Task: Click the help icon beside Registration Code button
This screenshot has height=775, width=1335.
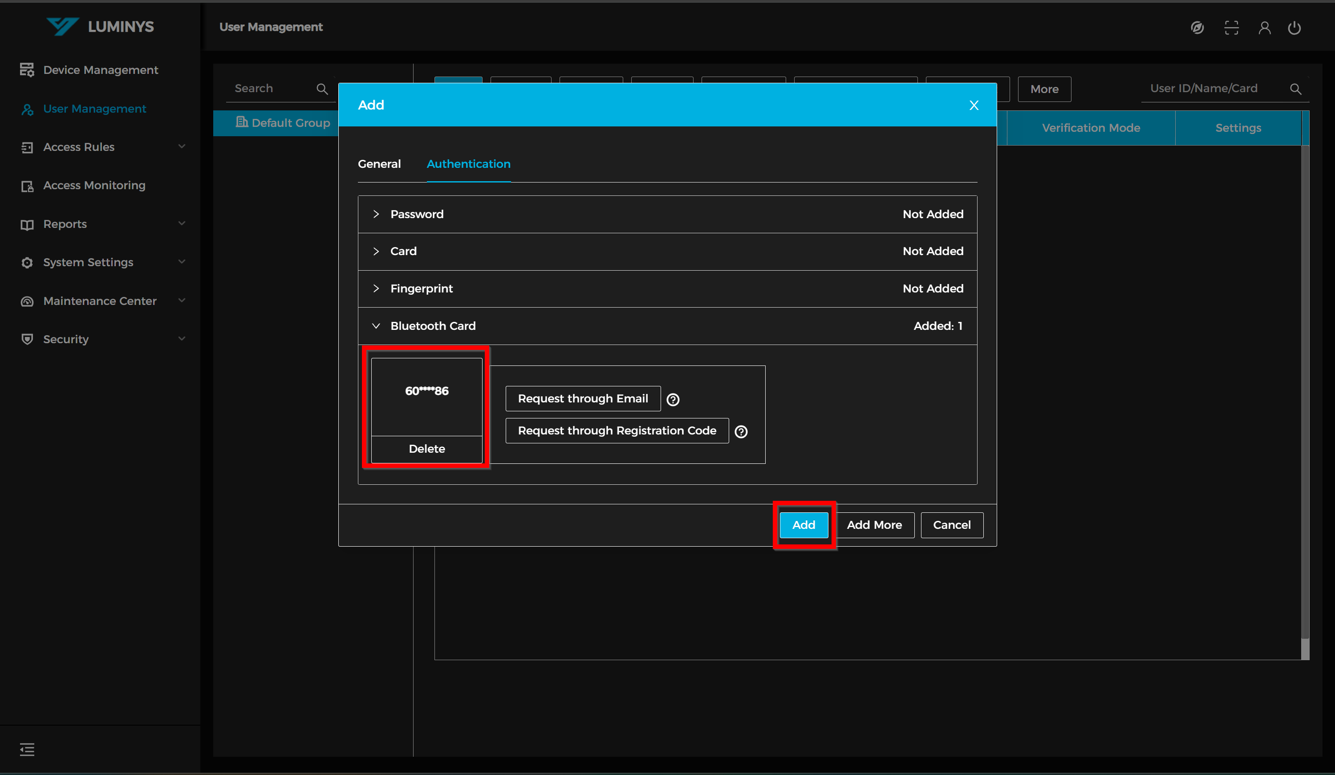Action: (x=741, y=432)
